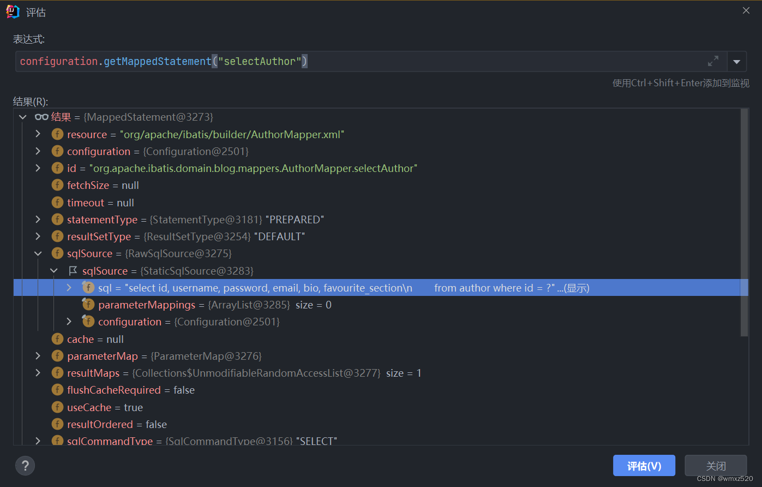Click the field icon beside useCache
This screenshot has height=487, width=762.
click(x=57, y=407)
